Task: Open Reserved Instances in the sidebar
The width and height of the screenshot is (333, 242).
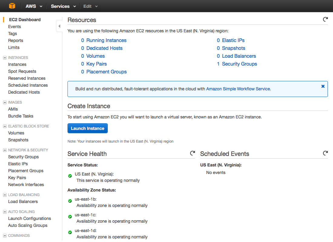Action: pos(27,79)
